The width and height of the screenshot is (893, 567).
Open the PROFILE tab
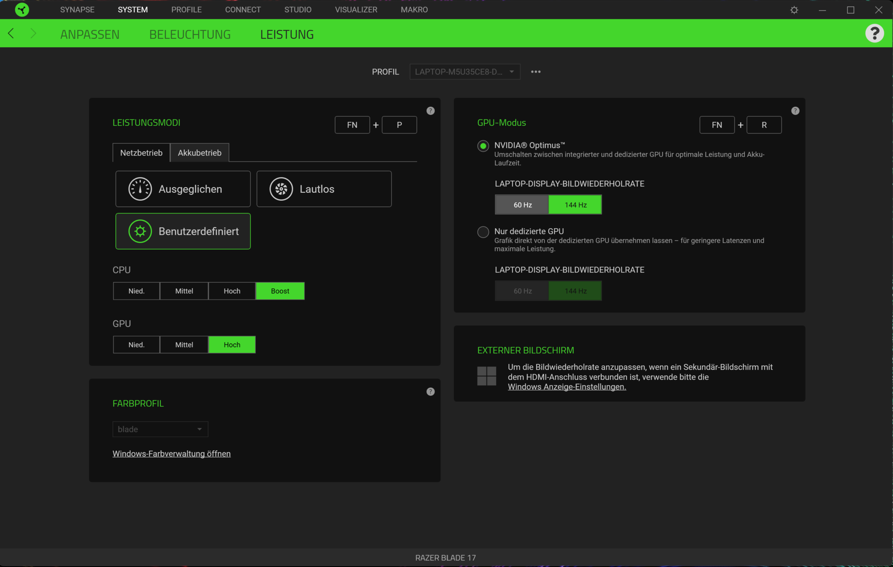tap(186, 9)
